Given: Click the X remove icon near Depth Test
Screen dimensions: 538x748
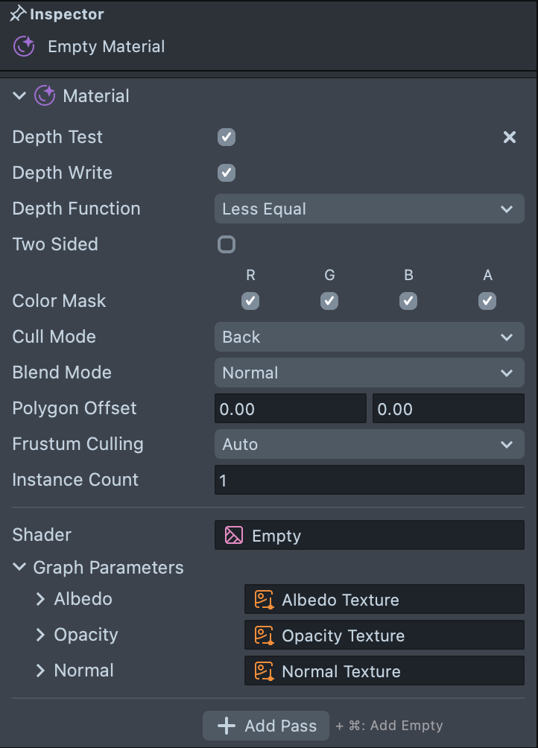Looking at the screenshot, I should coord(510,137).
